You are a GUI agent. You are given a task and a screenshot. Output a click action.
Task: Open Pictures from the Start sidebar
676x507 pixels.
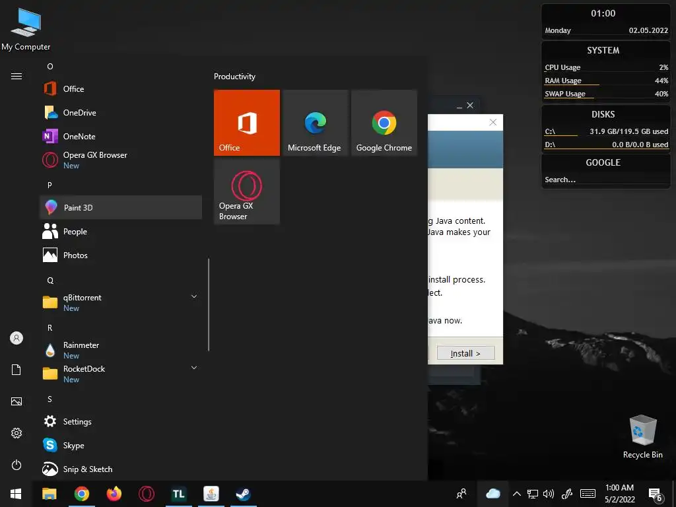tap(17, 401)
